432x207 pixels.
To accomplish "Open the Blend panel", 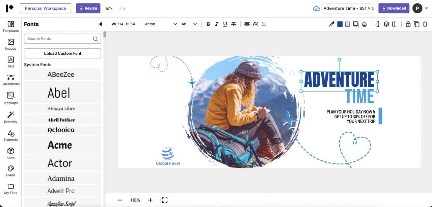I will (x=10, y=170).
